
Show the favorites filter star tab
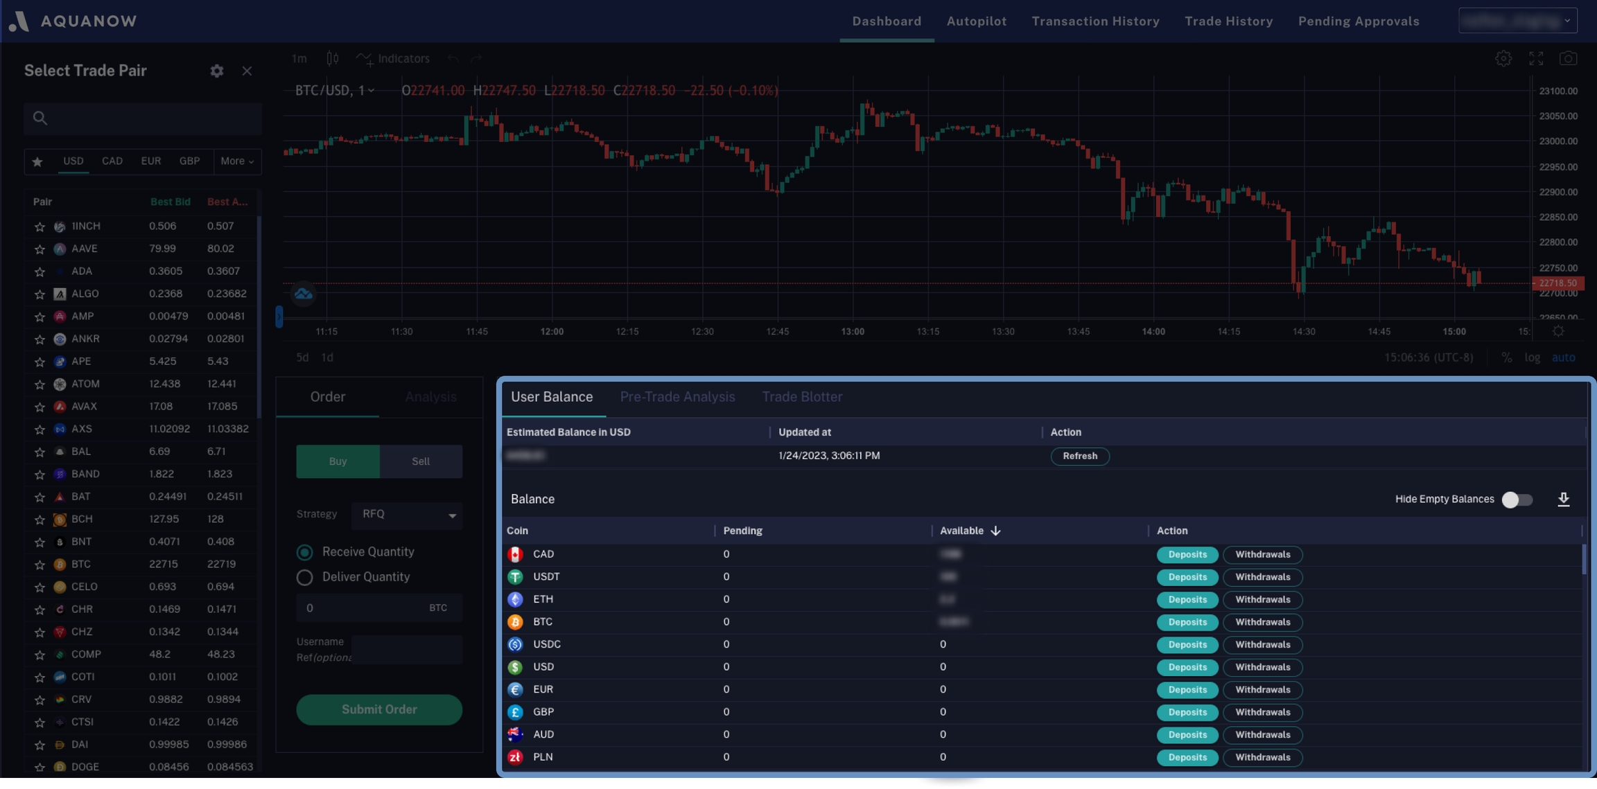[x=37, y=161]
